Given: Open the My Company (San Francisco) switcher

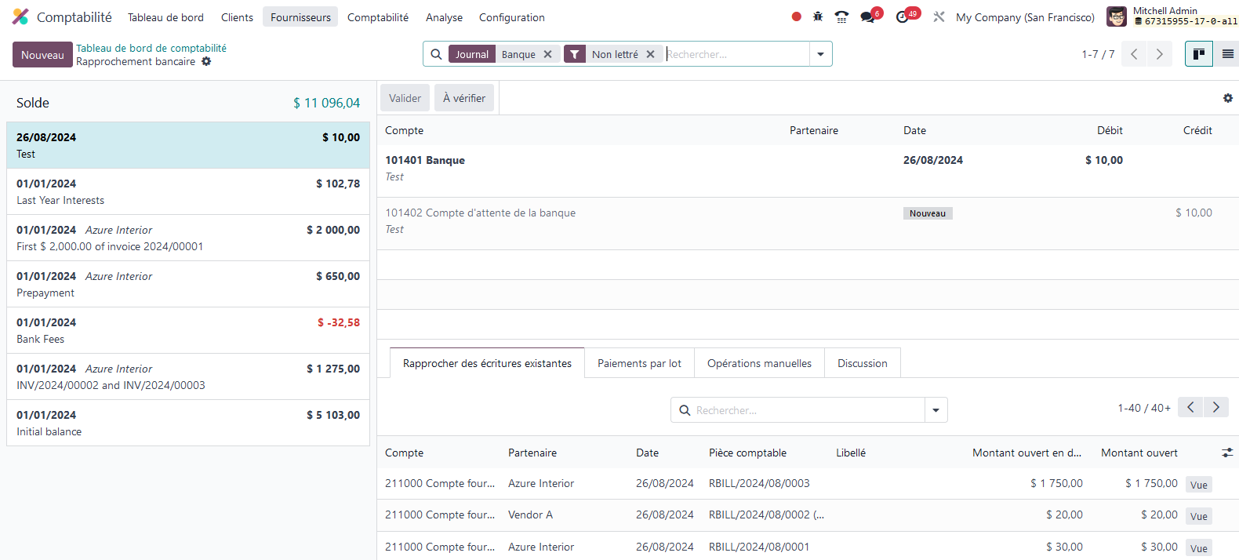Looking at the screenshot, I should [1024, 17].
